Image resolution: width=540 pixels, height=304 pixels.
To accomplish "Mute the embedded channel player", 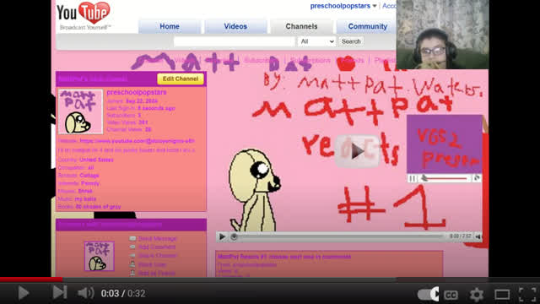I will (x=478, y=236).
